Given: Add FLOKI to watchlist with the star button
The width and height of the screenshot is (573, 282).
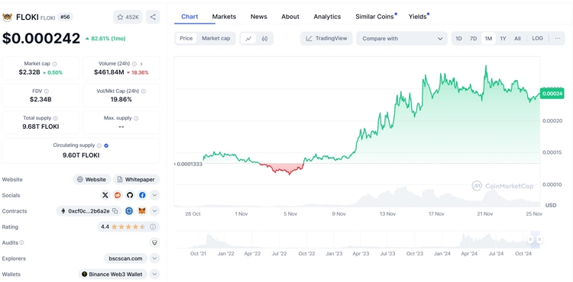Looking at the screenshot, I should (x=128, y=17).
